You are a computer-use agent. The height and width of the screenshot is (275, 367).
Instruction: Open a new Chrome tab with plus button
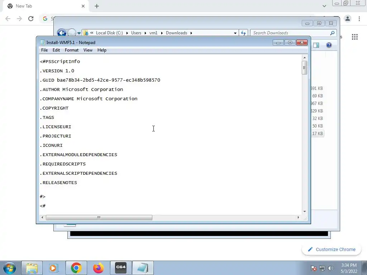click(x=97, y=6)
